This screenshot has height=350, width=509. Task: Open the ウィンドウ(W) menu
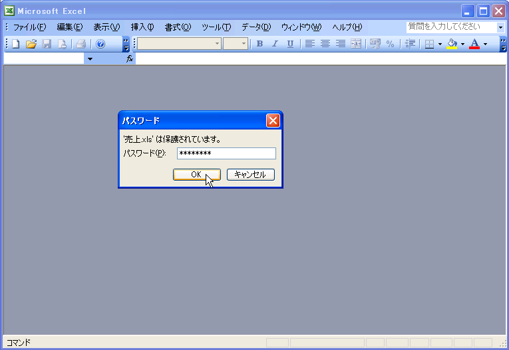click(301, 27)
